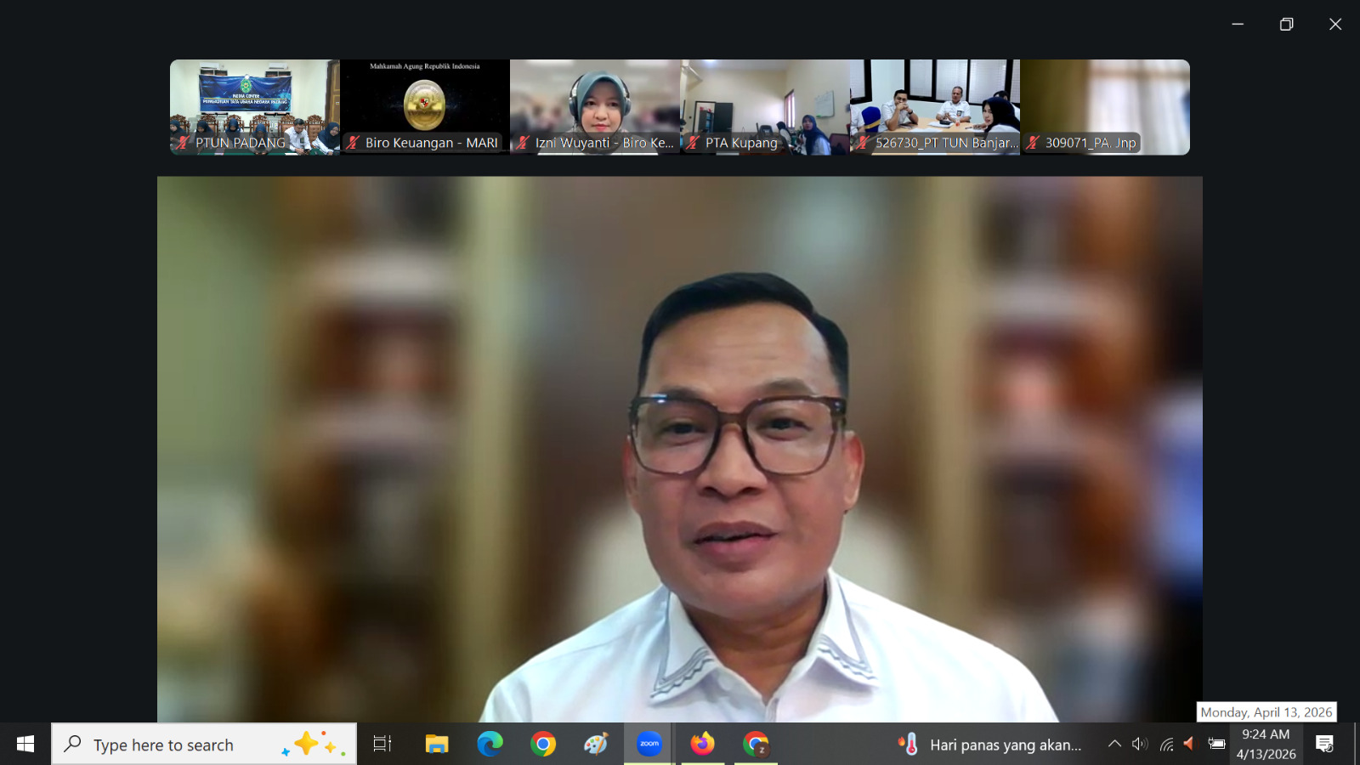The image size is (1360, 765).
Task: Launch Firefox from the taskbar
Action: pos(702,744)
